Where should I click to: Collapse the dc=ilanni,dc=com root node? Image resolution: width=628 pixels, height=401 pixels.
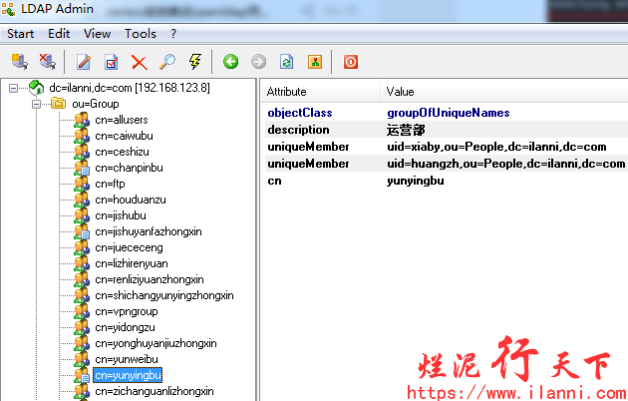(14, 88)
